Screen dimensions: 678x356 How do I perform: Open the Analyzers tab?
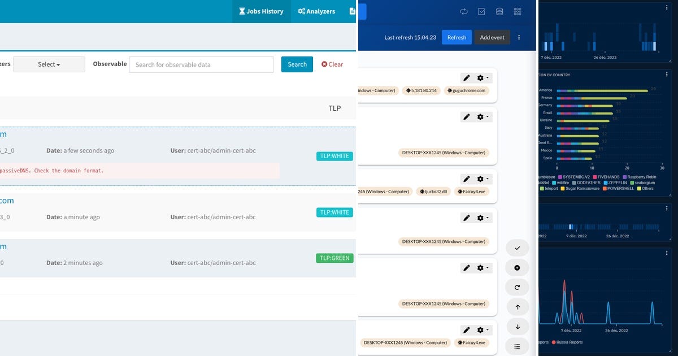coord(316,11)
